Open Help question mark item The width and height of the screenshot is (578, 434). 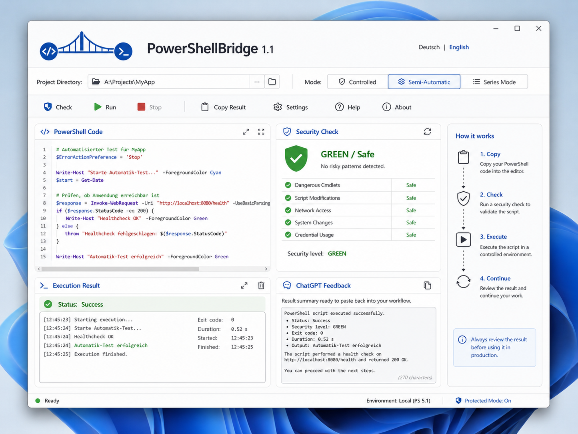pos(348,107)
